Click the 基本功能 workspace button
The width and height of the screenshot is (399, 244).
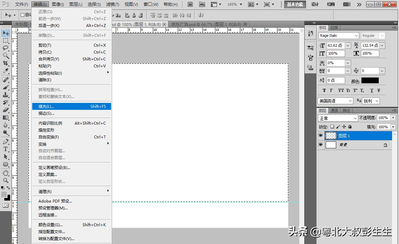294,5
